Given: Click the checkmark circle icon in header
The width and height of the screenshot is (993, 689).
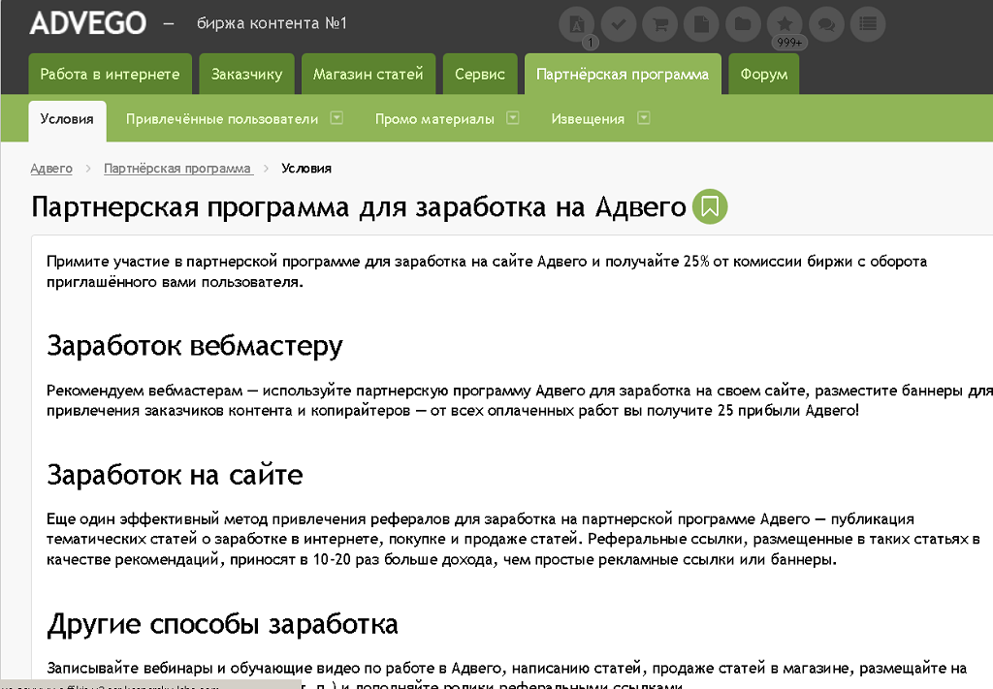Looking at the screenshot, I should pyautogui.click(x=618, y=24).
